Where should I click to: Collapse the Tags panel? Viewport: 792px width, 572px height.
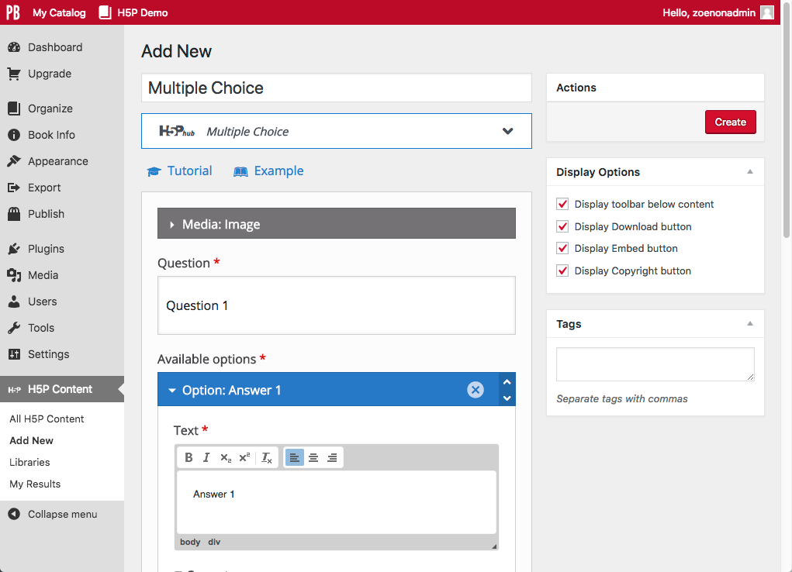point(750,324)
